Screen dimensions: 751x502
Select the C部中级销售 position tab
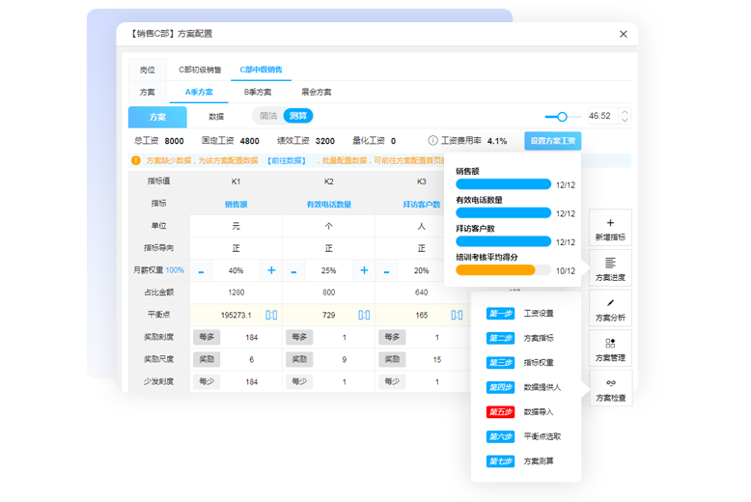261,70
